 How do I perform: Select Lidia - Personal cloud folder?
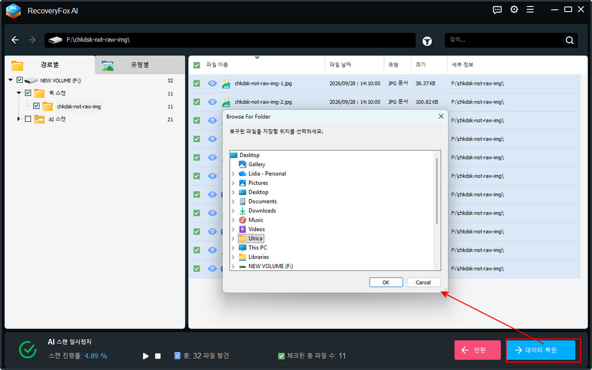[267, 174]
